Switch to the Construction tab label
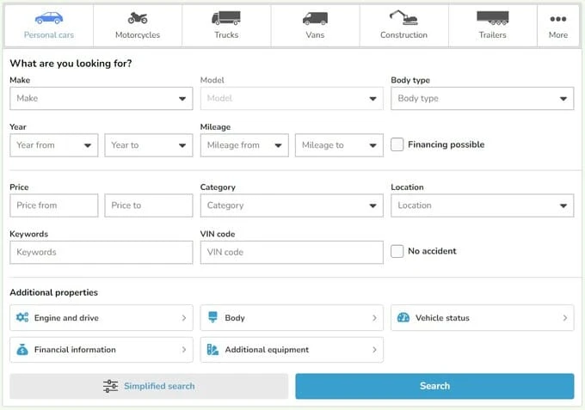 (x=403, y=34)
